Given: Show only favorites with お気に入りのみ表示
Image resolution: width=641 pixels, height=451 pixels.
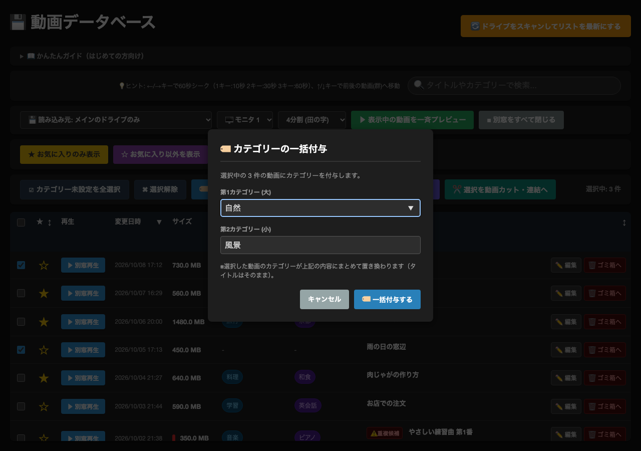Looking at the screenshot, I should 64,154.
